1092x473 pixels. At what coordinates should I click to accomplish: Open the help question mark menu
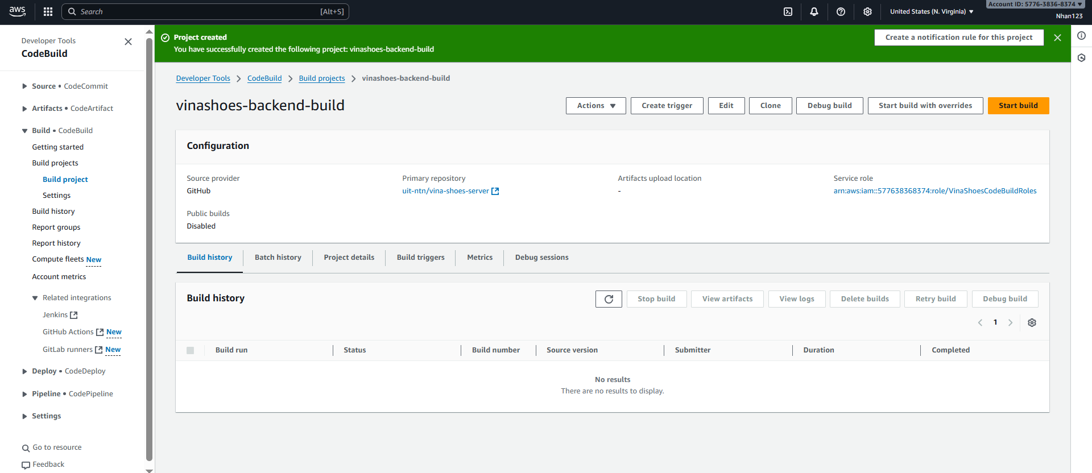841,11
